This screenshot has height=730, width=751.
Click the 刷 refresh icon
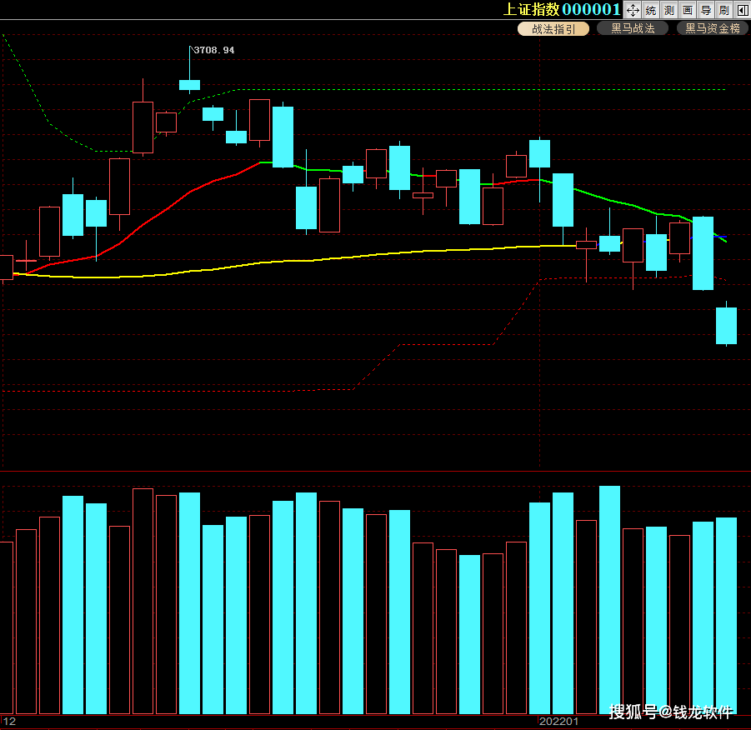point(724,10)
